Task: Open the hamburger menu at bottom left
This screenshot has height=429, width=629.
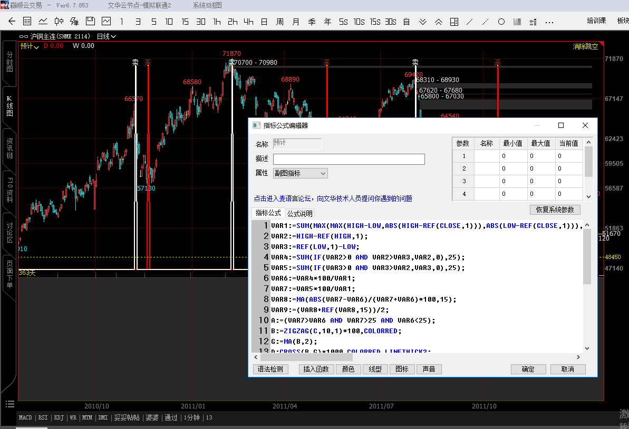Action: [x=9, y=404]
